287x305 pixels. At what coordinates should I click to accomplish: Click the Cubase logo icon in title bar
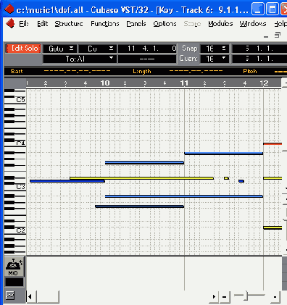tap(9, 9)
